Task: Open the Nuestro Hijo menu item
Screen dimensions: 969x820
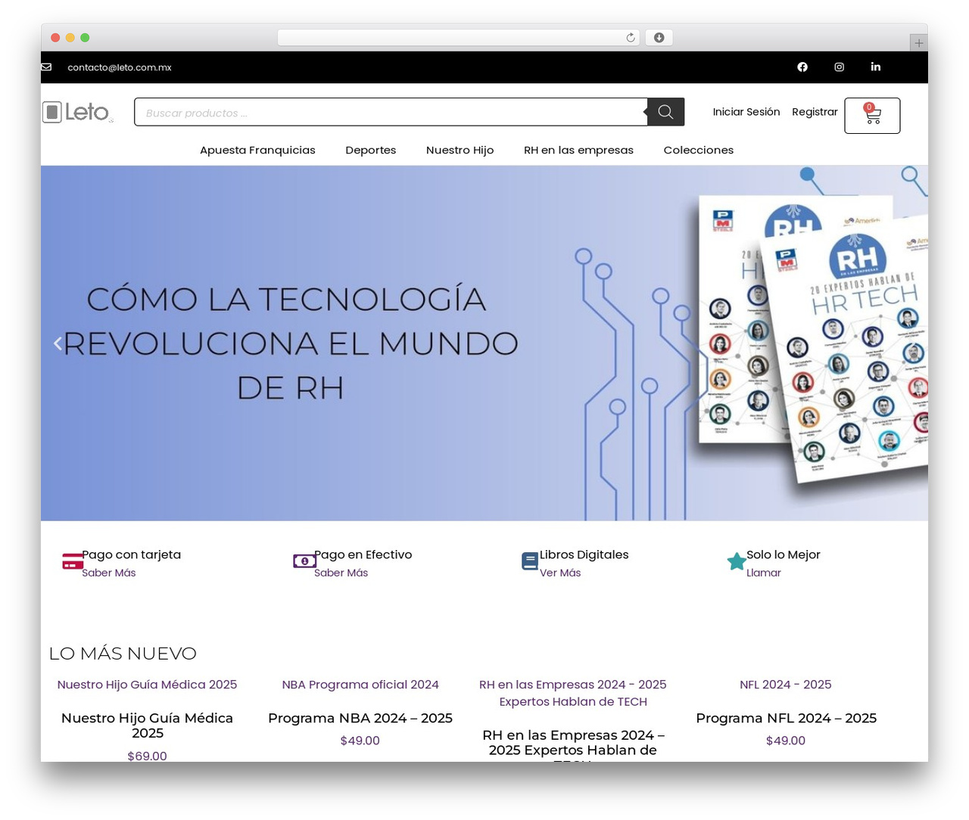Action: 460,150
